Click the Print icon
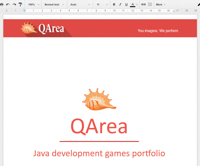Screen dimensions: 200x166 2,5
